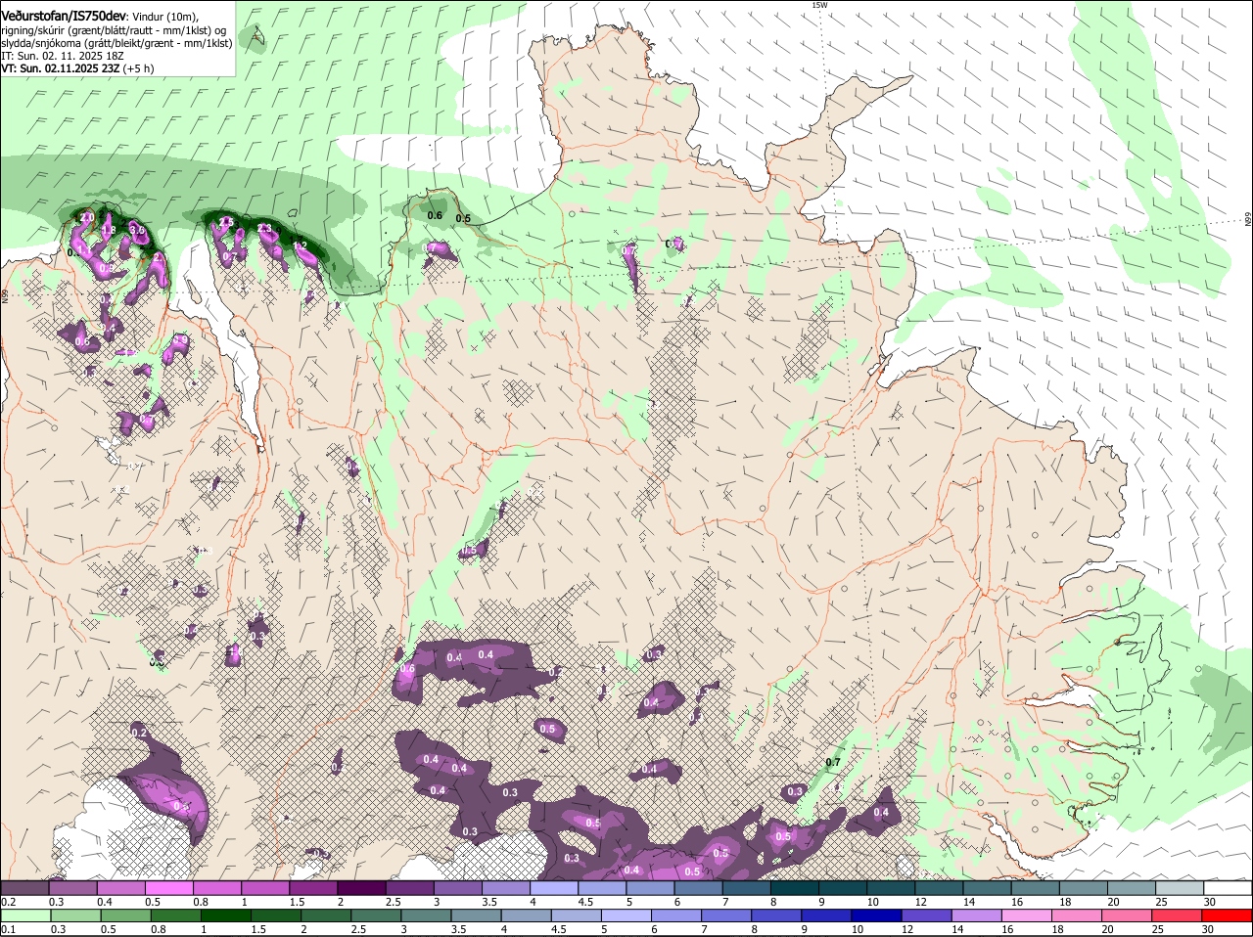Select the white 30 swatch in upper legend row
The height and width of the screenshot is (937, 1253).
(1229, 887)
